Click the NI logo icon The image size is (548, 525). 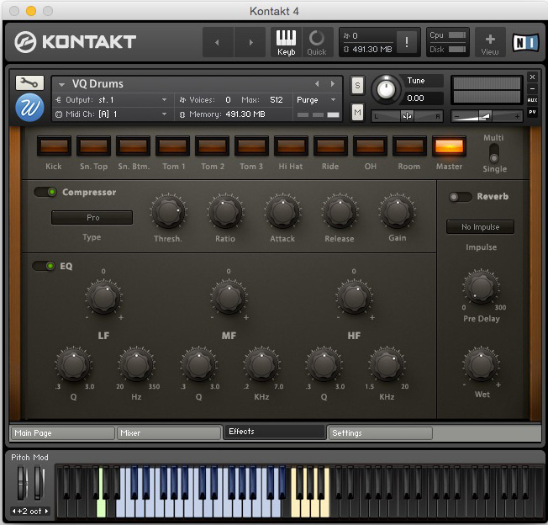[x=524, y=42]
